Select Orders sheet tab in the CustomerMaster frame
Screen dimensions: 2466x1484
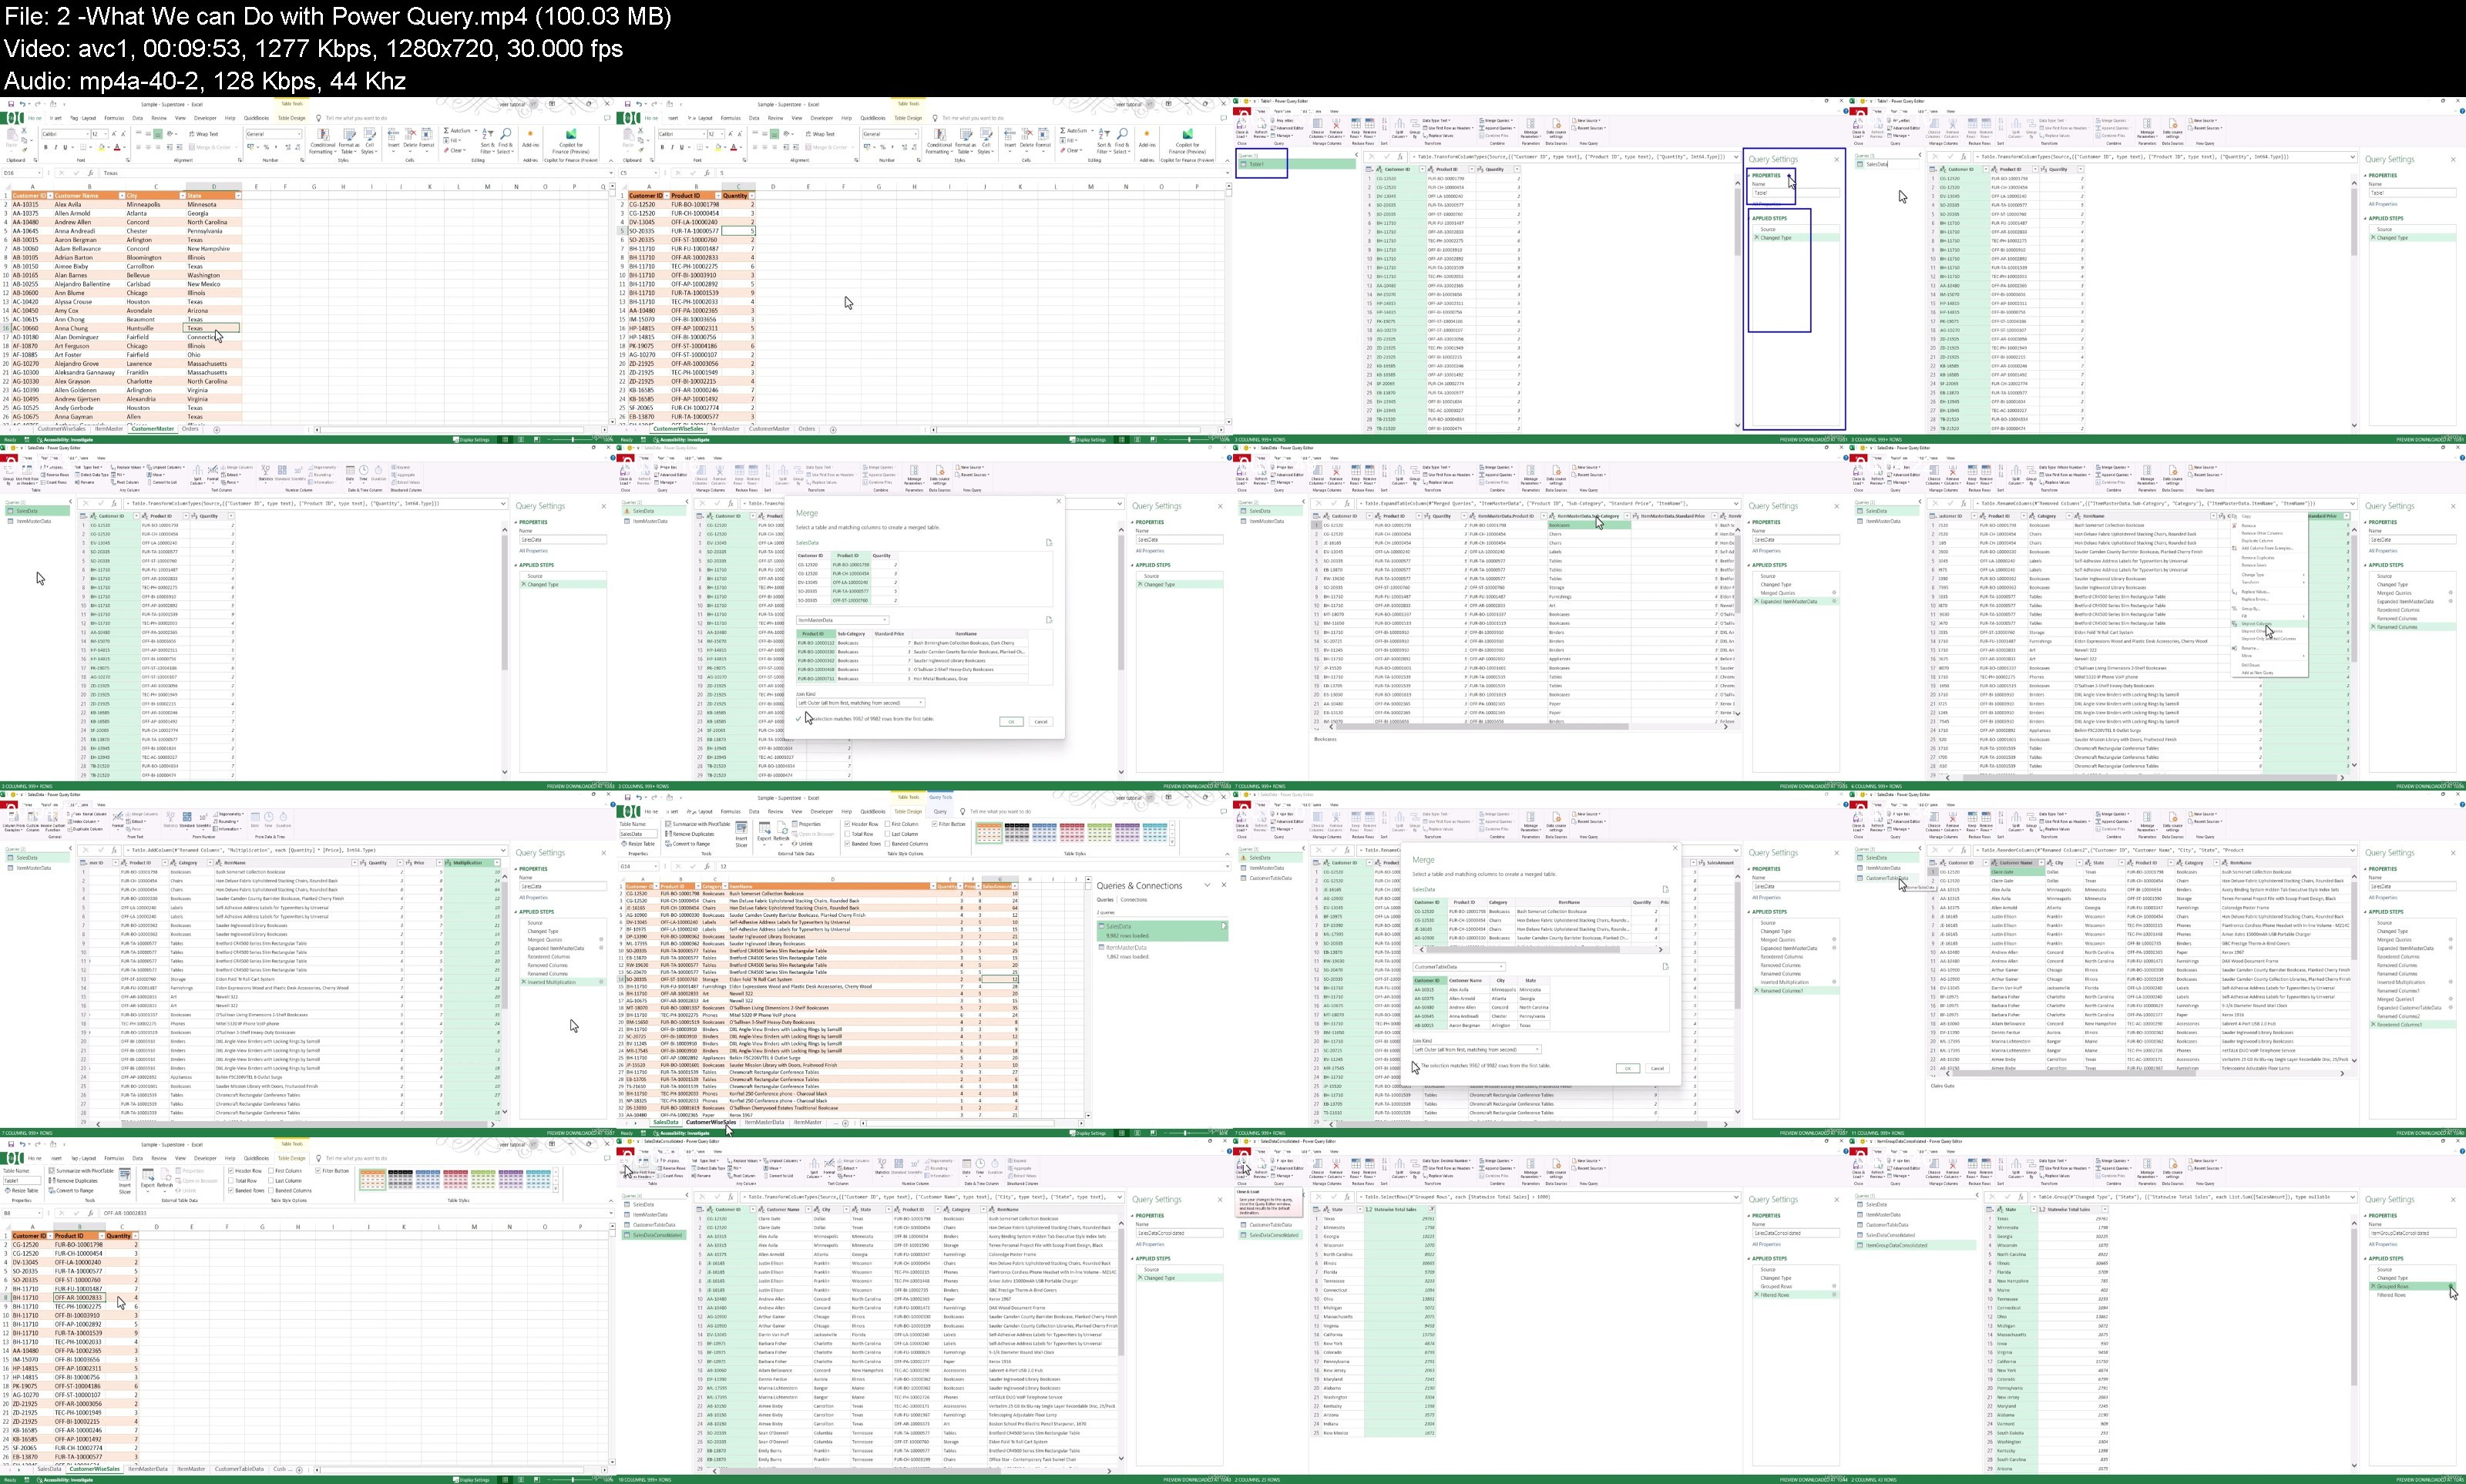pyautogui.click(x=190, y=429)
